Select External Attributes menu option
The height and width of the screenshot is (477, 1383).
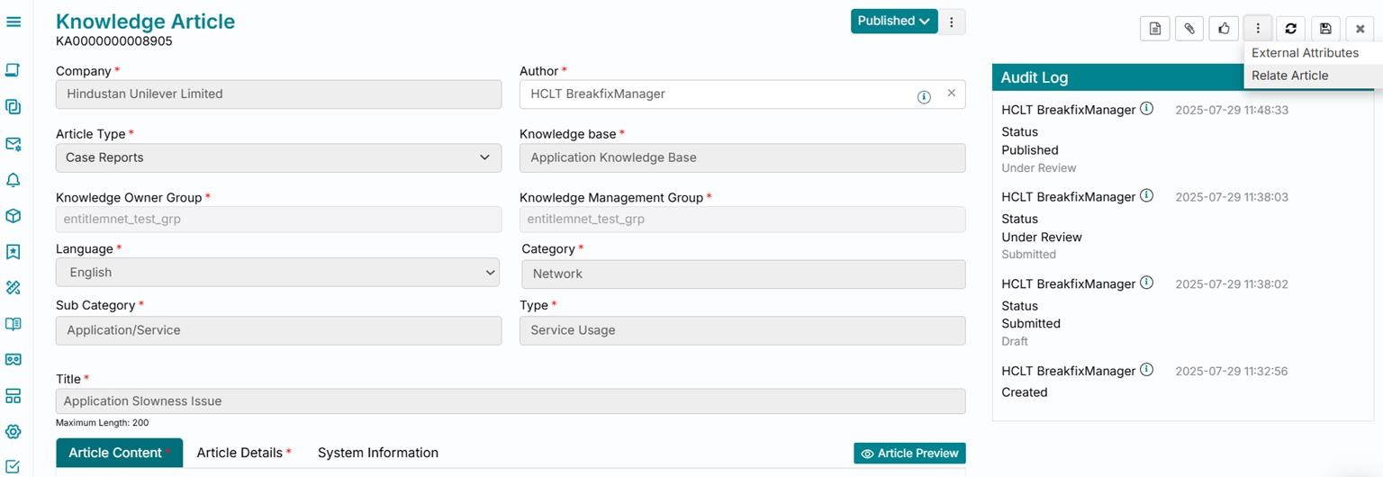click(x=1305, y=53)
